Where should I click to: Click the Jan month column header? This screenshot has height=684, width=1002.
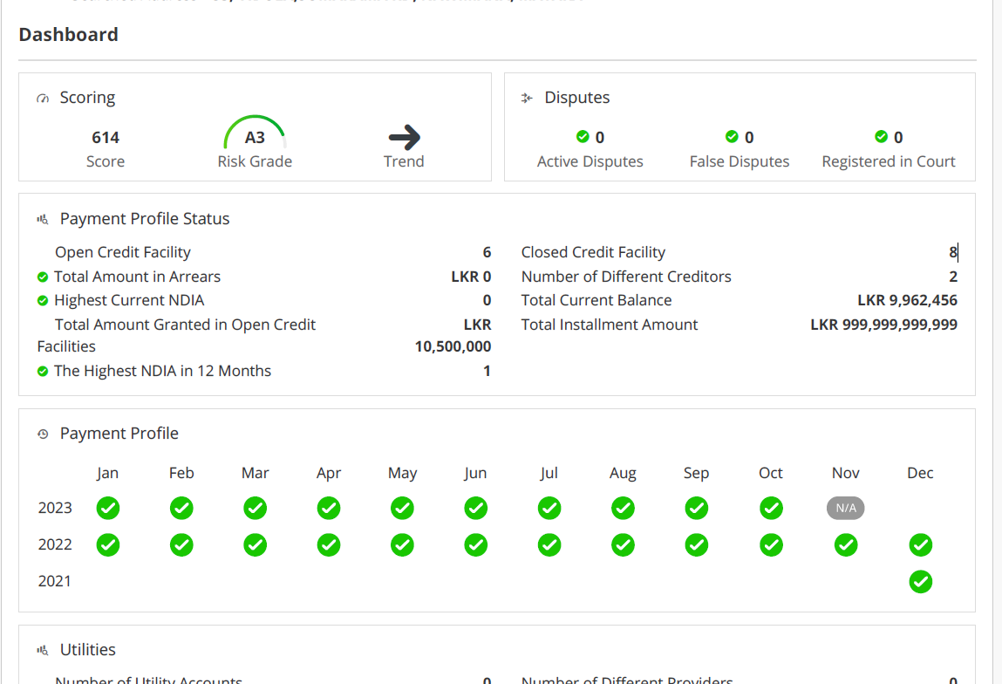tap(108, 473)
